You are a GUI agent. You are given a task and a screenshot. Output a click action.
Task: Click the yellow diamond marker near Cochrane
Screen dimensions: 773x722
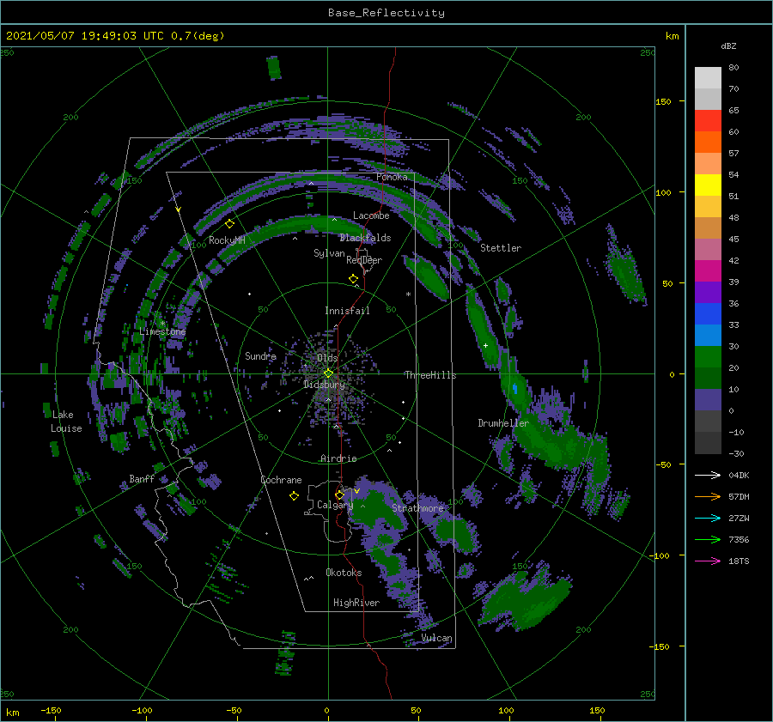(294, 496)
